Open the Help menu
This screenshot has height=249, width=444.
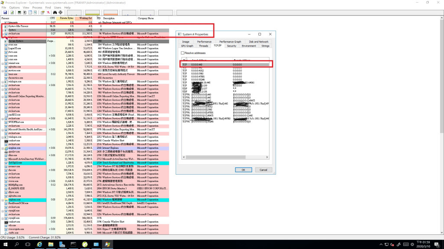[x=67, y=8]
